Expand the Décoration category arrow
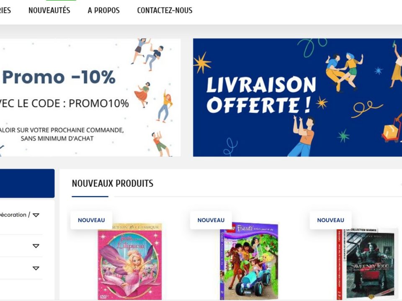402x301 pixels. click(x=36, y=215)
